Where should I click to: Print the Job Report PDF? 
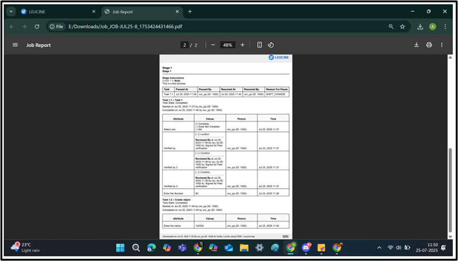tap(429, 45)
